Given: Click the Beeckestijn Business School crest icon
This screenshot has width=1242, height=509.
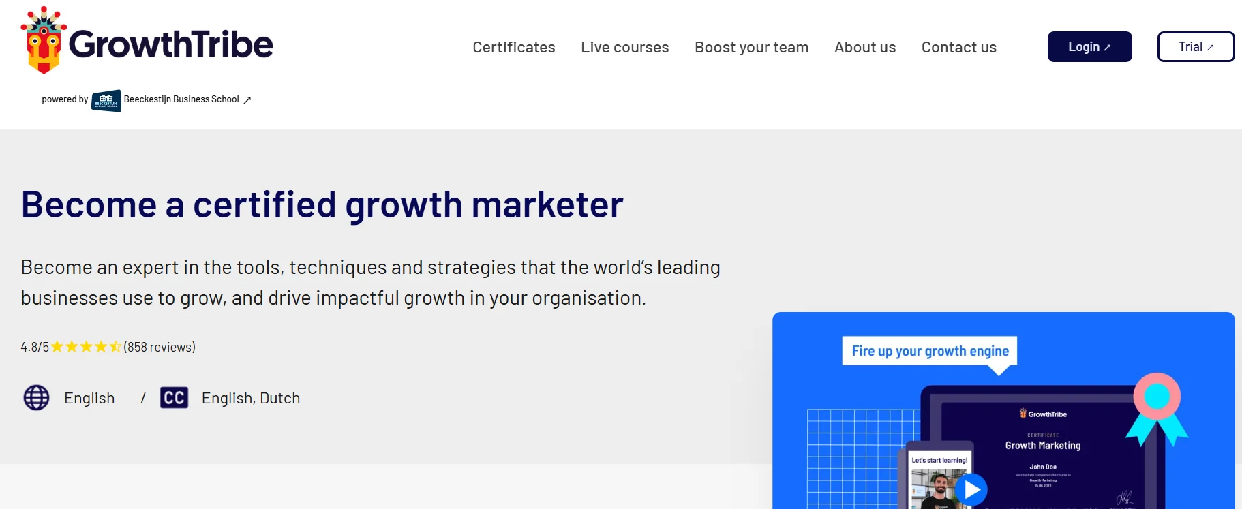Looking at the screenshot, I should pos(106,100).
